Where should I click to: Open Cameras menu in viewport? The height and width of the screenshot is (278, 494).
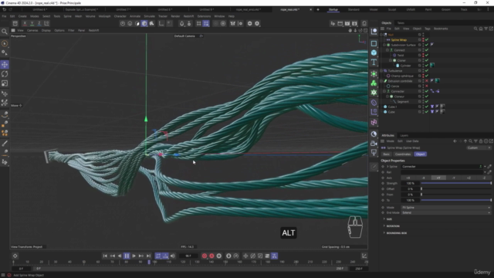[32, 31]
